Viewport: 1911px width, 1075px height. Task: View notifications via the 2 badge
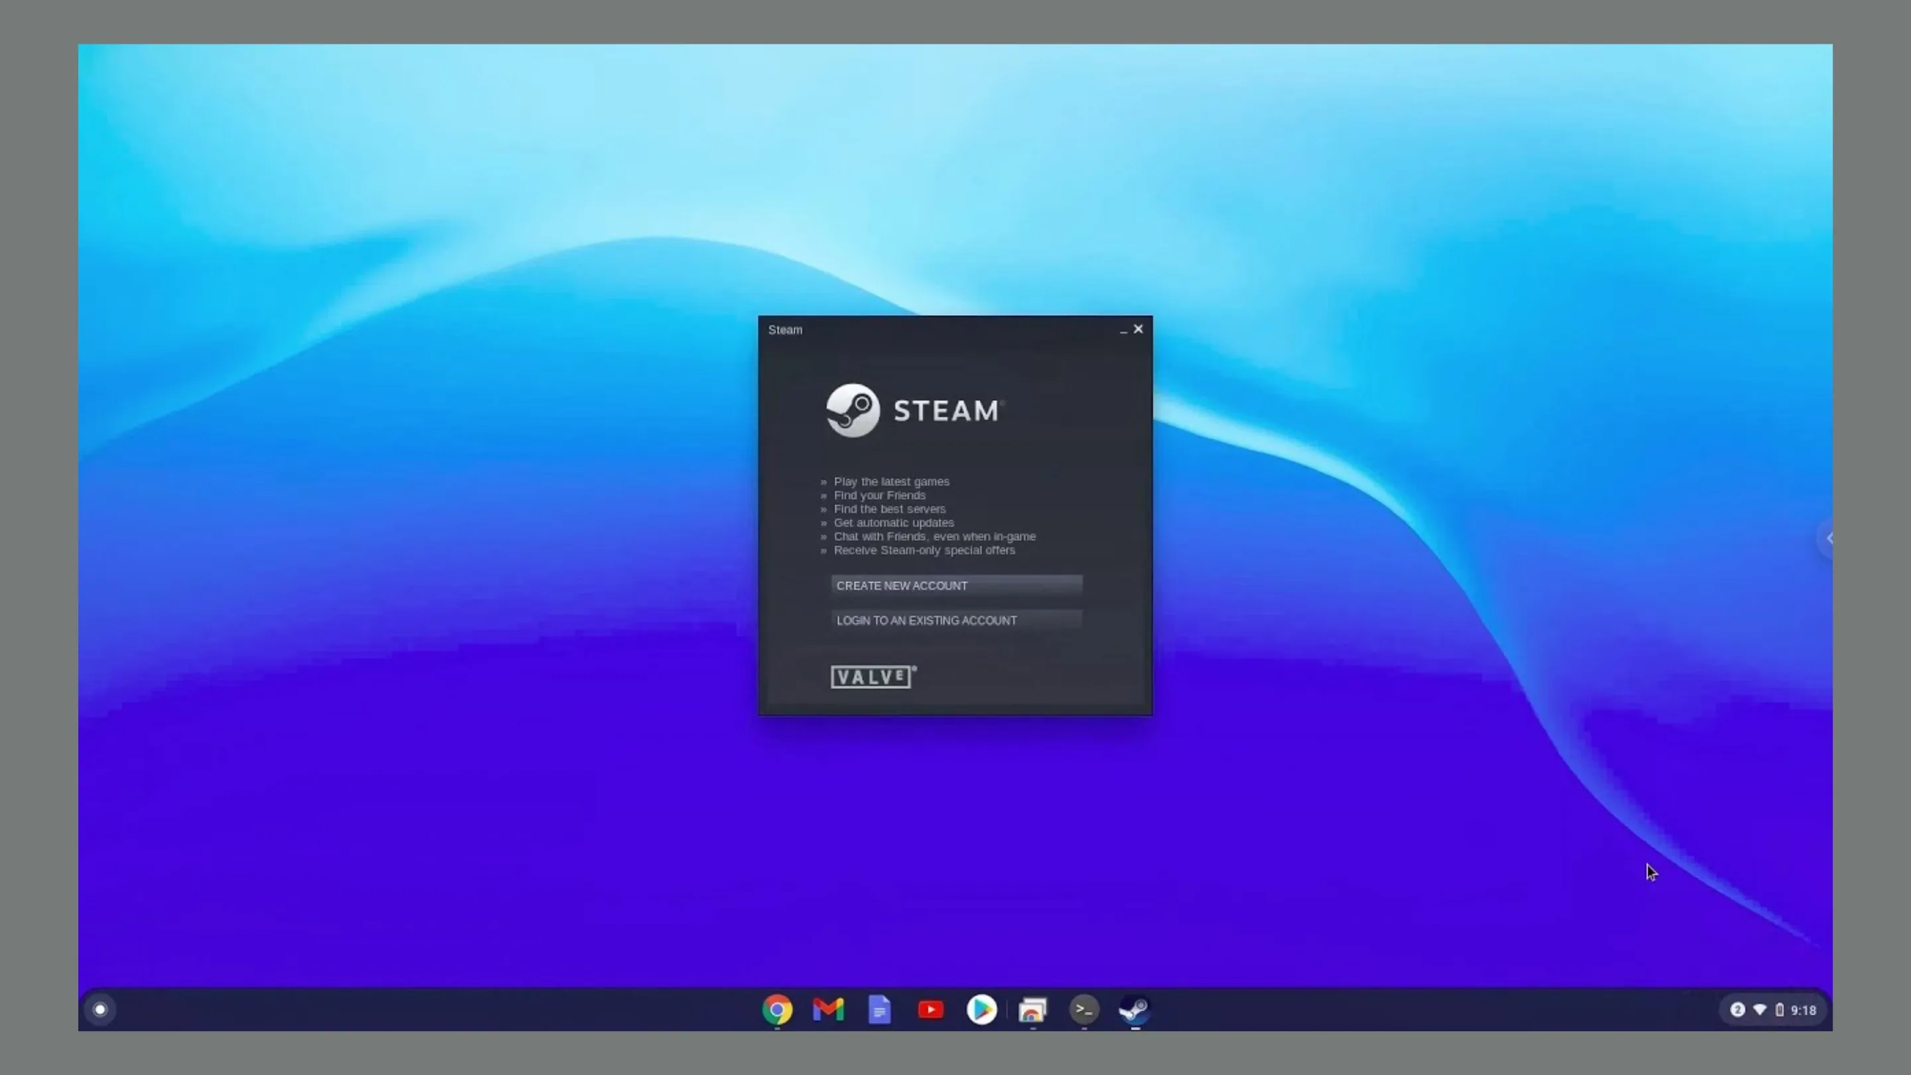(x=1737, y=1010)
